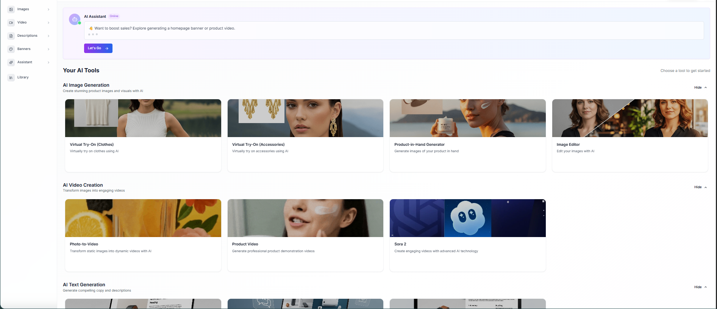This screenshot has width=717, height=309.
Task: Click the Photo-to-Video orange slice thumbnail
Action: [x=143, y=218]
